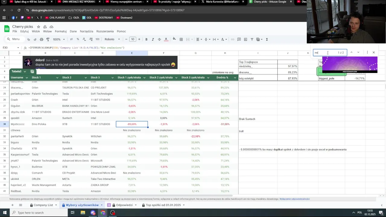Add a new sheet
This screenshot has width=386, height=217.
coord(12,205)
